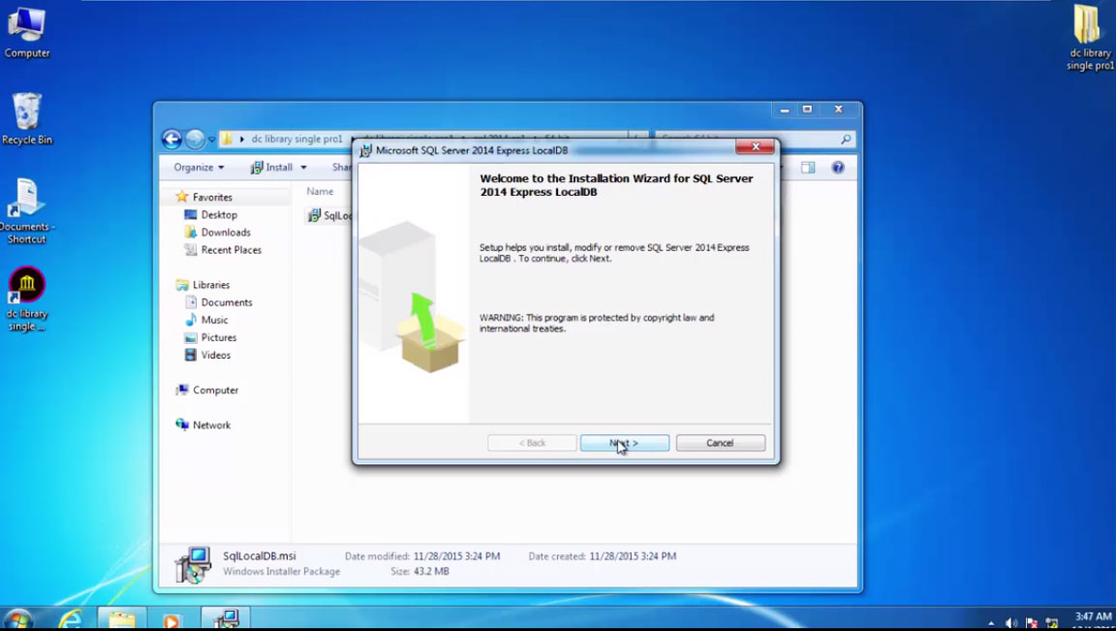Click Install in the Explorer toolbar

pyautogui.click(x=272, y=168)
